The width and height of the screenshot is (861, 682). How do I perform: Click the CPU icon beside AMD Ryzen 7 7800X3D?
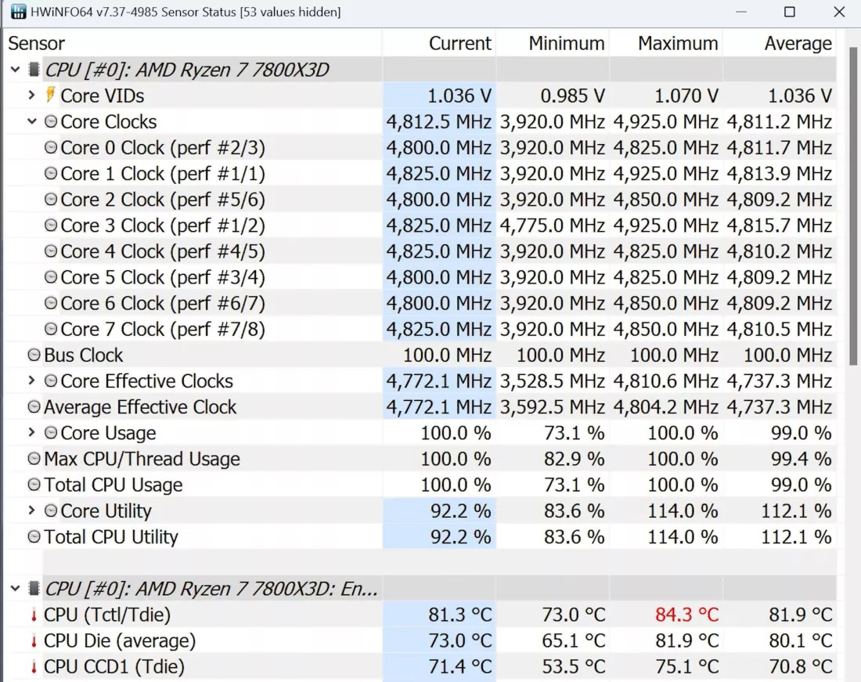coord(33,69)
